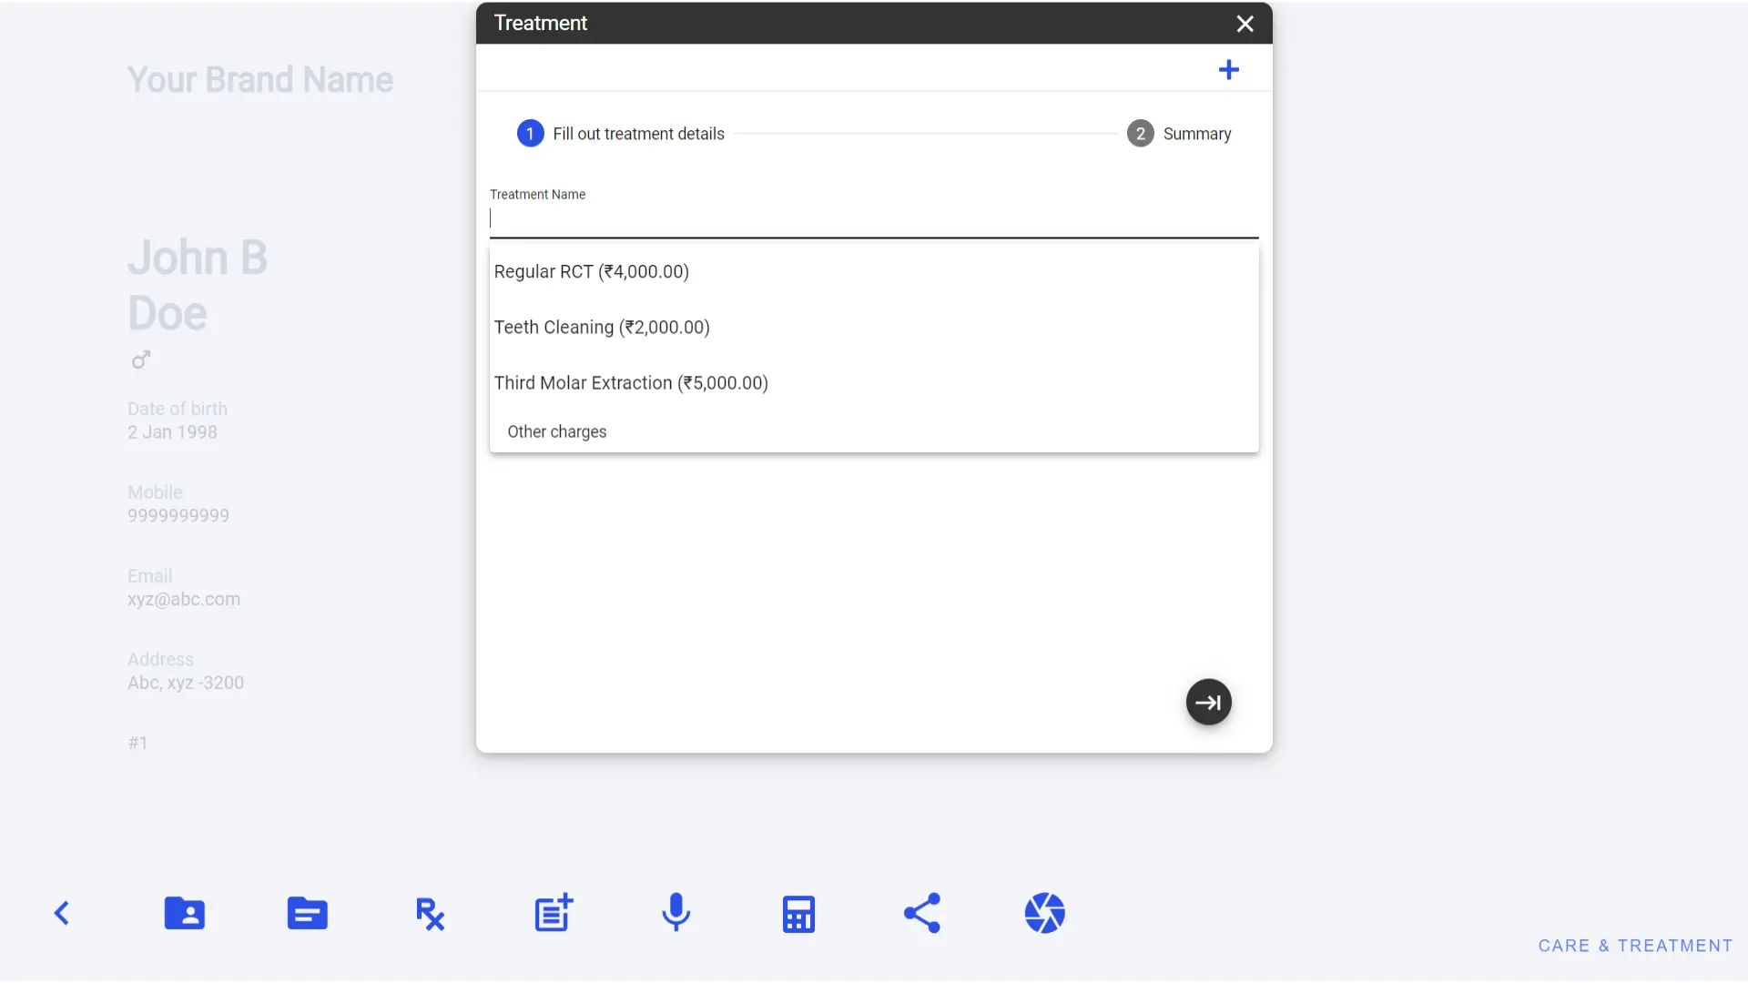This screenshot has height=983, width=1748.
Task: Click the next arrow button
Action: click(x=1206, y=702)
